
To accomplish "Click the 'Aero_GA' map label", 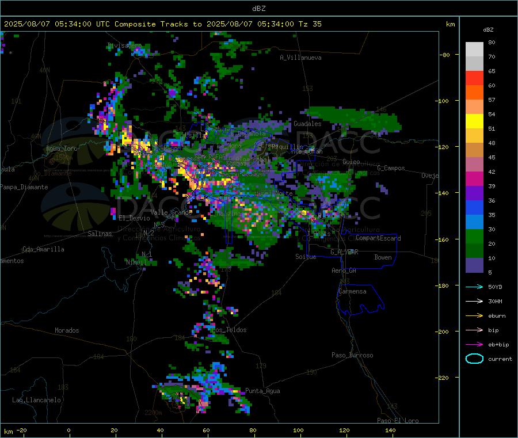I will [344, 271].
